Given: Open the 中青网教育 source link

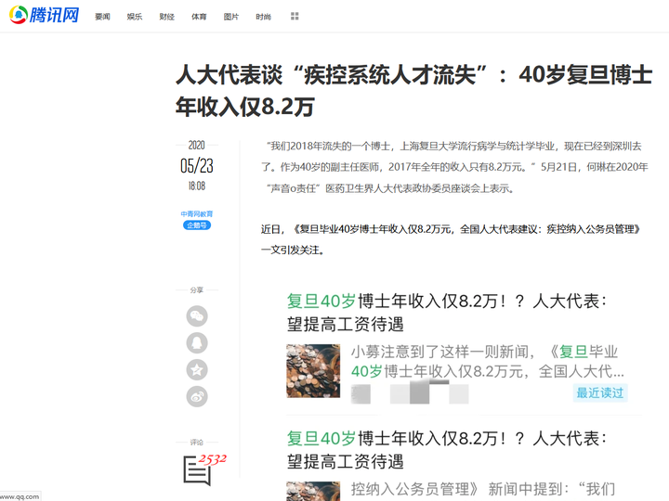Looking at the screenshot, I should (197, 214).
